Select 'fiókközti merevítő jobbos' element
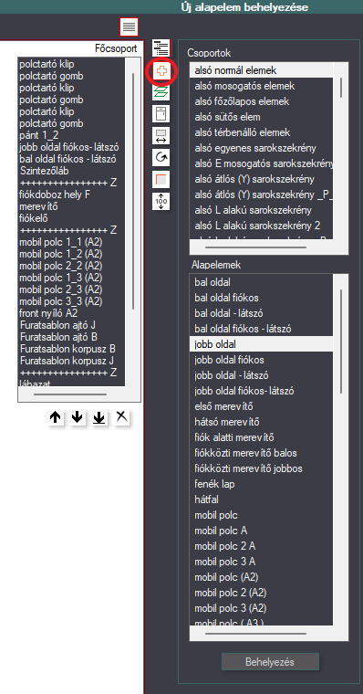The width and height of the screenshot is (363, 694). point(262,468)
